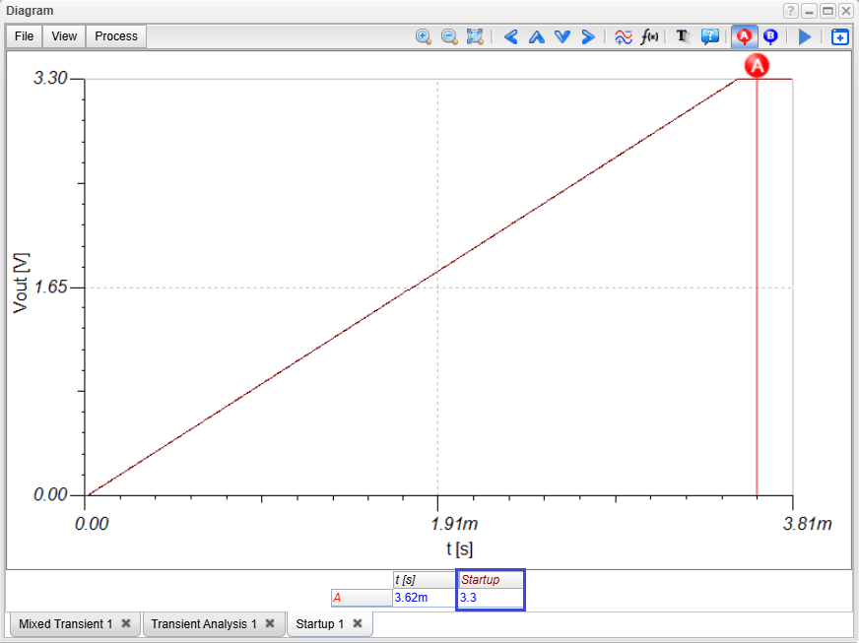Click the zoom out magnifier icon

pos(449,36)
